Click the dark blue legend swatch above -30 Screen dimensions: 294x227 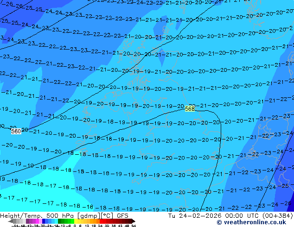coord(44,221)
